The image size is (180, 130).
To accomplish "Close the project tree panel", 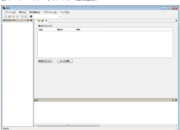I will 31,20.
